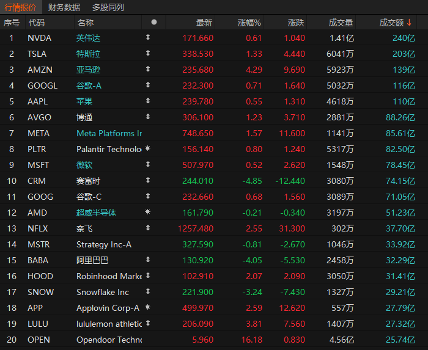Open 亚马逊 stock name link
The width and height of the screenshot is (428, 350).
(x=88, y=70)
